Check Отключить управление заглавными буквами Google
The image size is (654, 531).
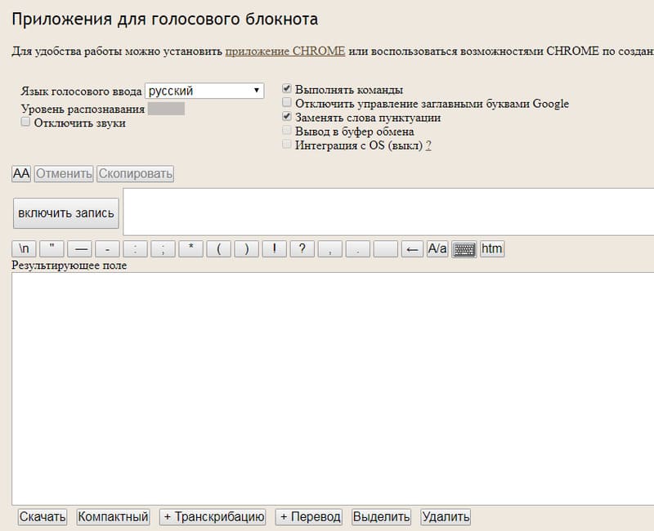(x=287, y=103)
